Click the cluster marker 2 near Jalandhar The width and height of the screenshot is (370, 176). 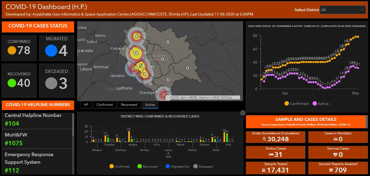coord(133,68)
